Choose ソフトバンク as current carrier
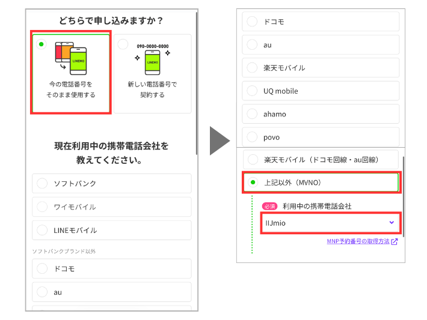 112,184
